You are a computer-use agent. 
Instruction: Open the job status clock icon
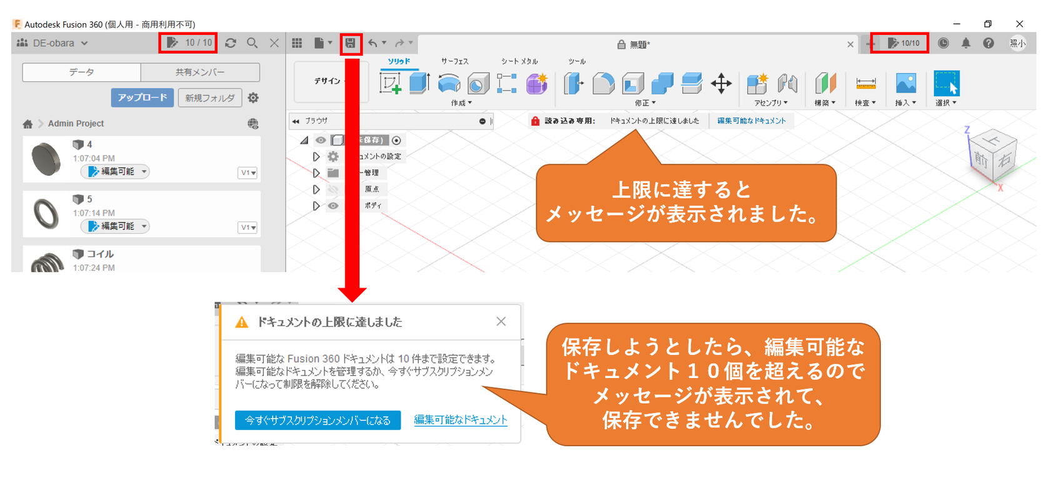(x=943, y=43)
